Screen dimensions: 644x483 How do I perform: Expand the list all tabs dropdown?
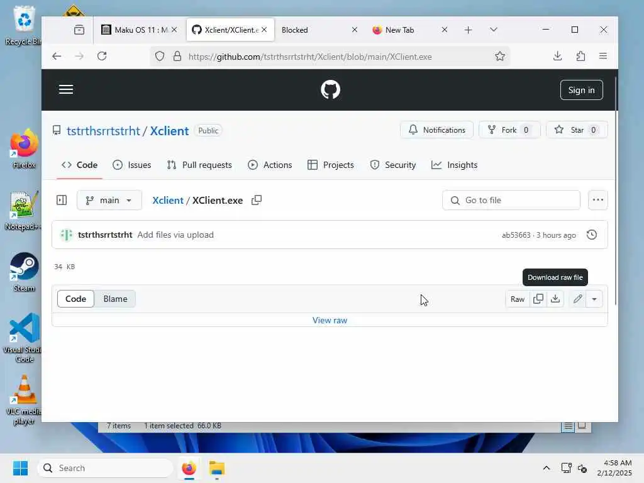pos(494,30)
